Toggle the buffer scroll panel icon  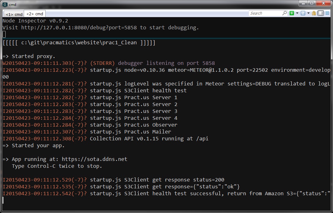pyautogui.click(x=321, y=13)
